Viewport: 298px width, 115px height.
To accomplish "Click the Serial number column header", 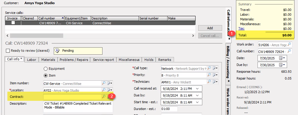I will click(153, 18).
